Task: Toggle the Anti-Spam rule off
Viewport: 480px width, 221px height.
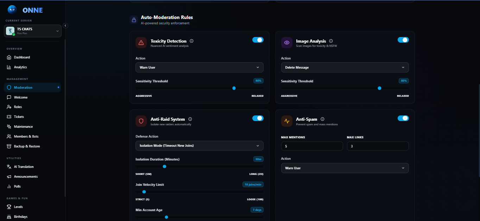Action: point(403,118)
